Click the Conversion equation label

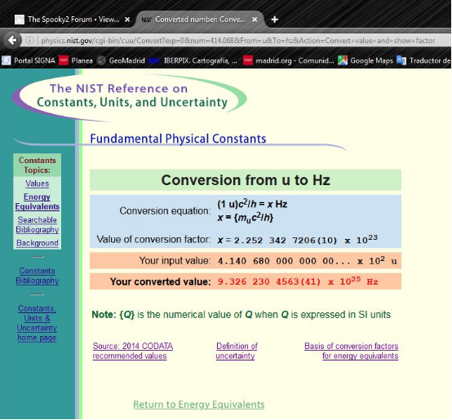coord(165,211)
